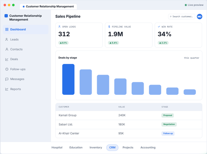This screenshot has height=154, width=207.
Task: Open Dashboard via its grid icon
Action: click(7, 29)
